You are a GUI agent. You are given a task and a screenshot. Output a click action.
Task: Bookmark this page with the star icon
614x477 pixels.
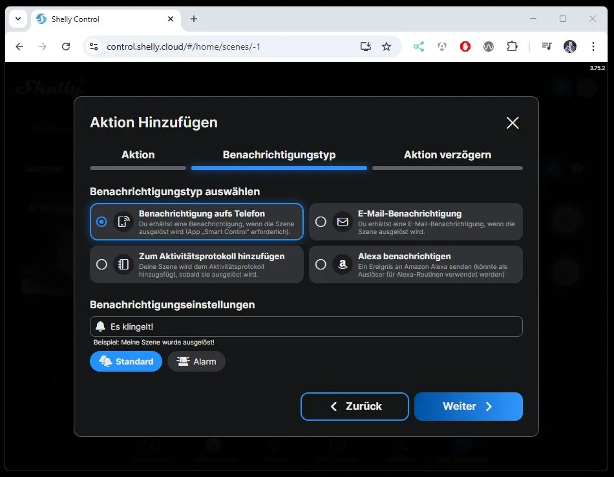pyautogui.click(x=386, y=47)
